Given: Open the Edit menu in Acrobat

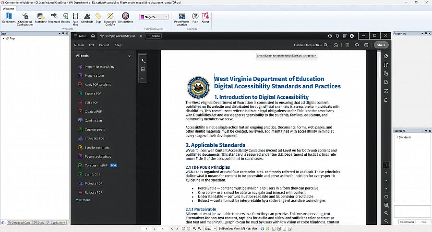Looking at the screenshot, I should 92,45.
